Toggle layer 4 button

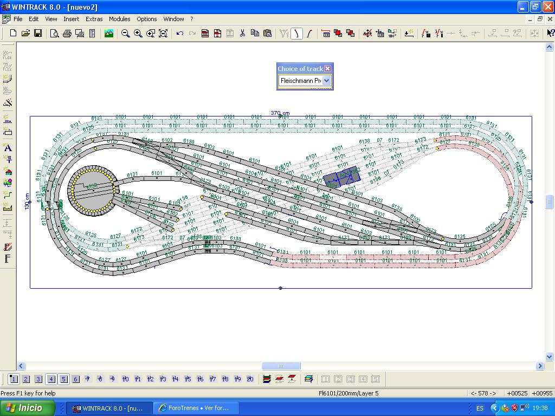pos(51,379)
